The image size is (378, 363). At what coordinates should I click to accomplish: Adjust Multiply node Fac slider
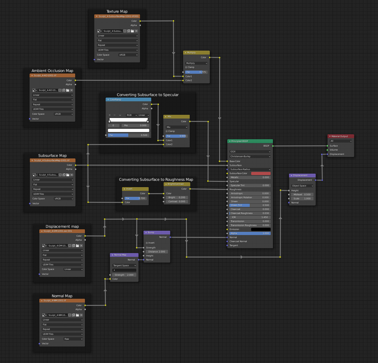197,72
